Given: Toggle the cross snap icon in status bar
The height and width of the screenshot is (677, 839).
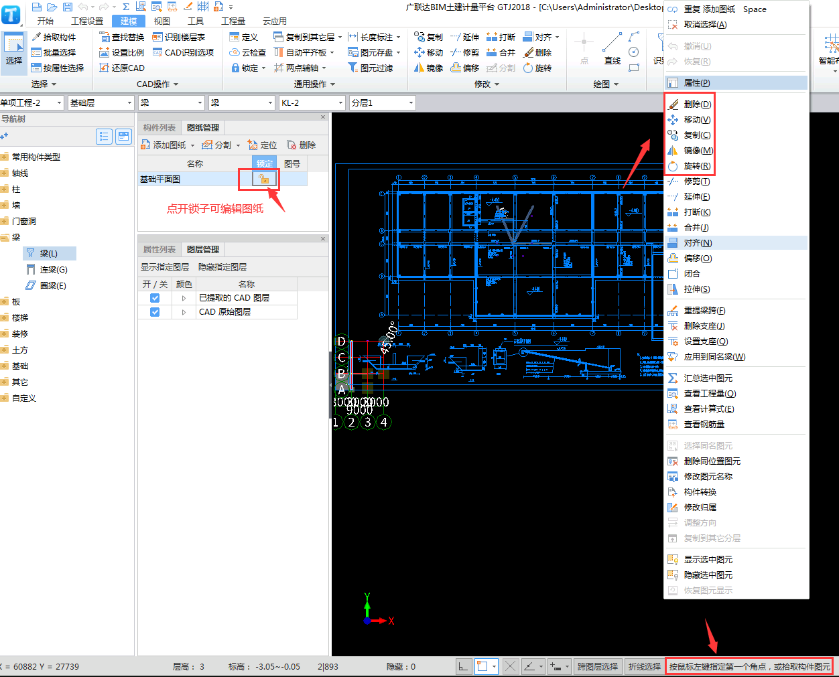Looking at the screenshot, I should [511, 666].
